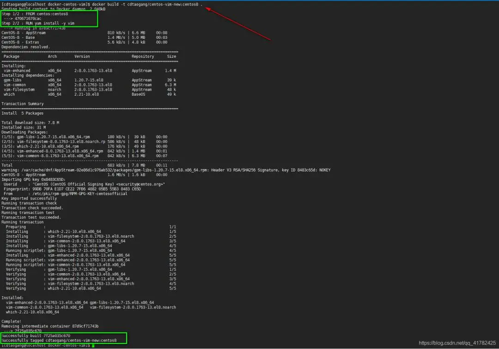This screenshot has height=349, width=499.
Task: Select the 'Downloading Packages:' line
Action: [24, 133]
